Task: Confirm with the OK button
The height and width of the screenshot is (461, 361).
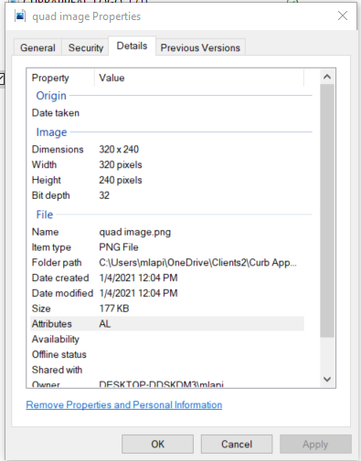Action: (157, 444)
